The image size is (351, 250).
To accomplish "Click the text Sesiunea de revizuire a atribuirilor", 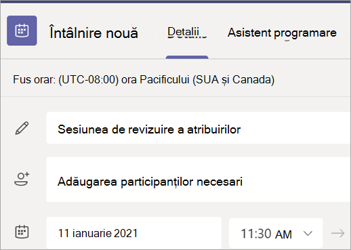I will [149, 129].
